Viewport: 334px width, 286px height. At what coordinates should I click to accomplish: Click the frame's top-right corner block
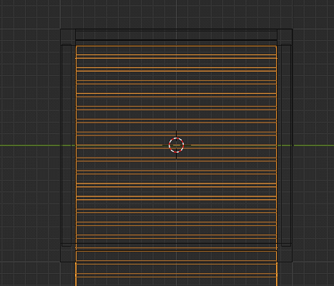tap(285, 37)
